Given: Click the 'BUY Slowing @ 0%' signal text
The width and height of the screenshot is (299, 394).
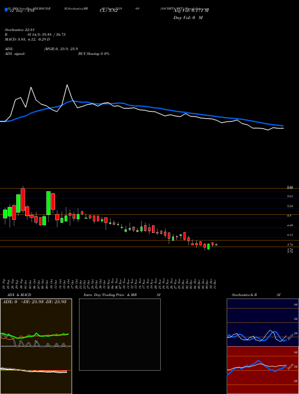Looking at the screenshot, I should click(x=94, y=54).
